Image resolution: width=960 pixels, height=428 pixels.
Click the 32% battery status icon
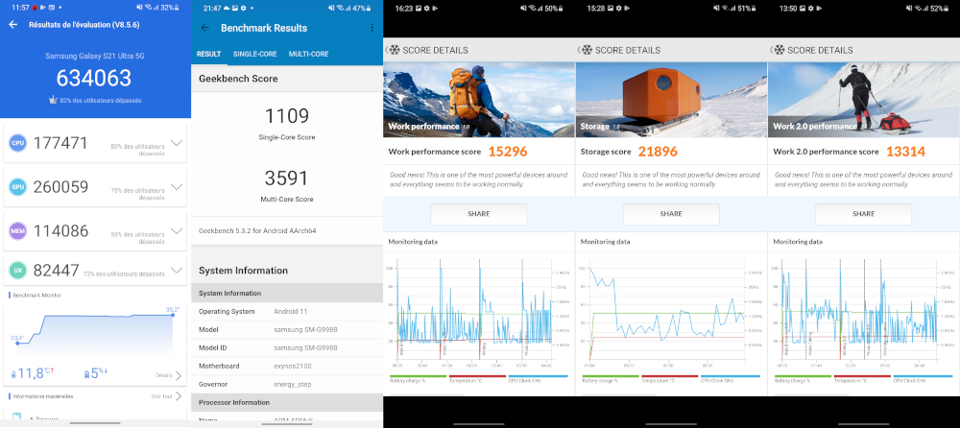click(x=178, y=8)
